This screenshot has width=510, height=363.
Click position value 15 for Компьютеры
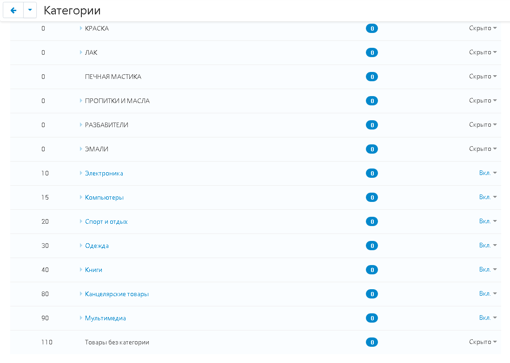pyautogui.click(x=45, y=197)
